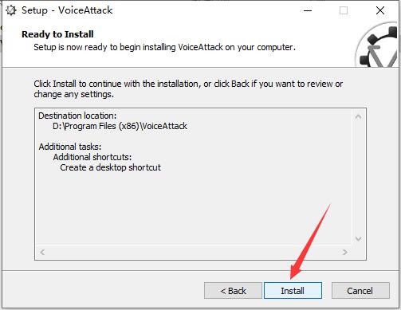The image size is (401, 310).
Task: Click the 'Destination location:' label
Action: (x=77, y=116)
